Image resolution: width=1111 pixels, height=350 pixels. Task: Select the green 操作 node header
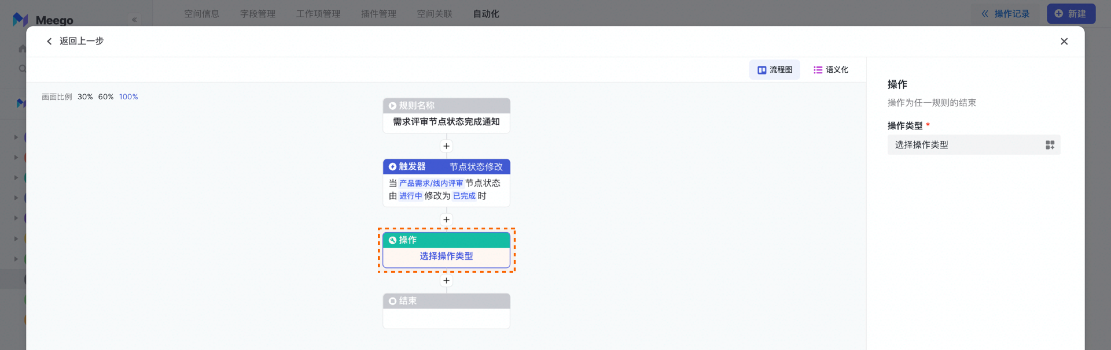446,240
